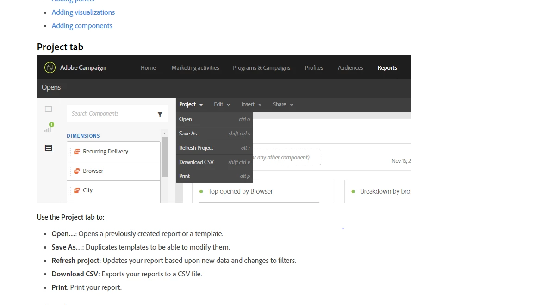Expand the Edit dropdown menu
Viewport: 554px width, 305px height.
pos(222,104)
